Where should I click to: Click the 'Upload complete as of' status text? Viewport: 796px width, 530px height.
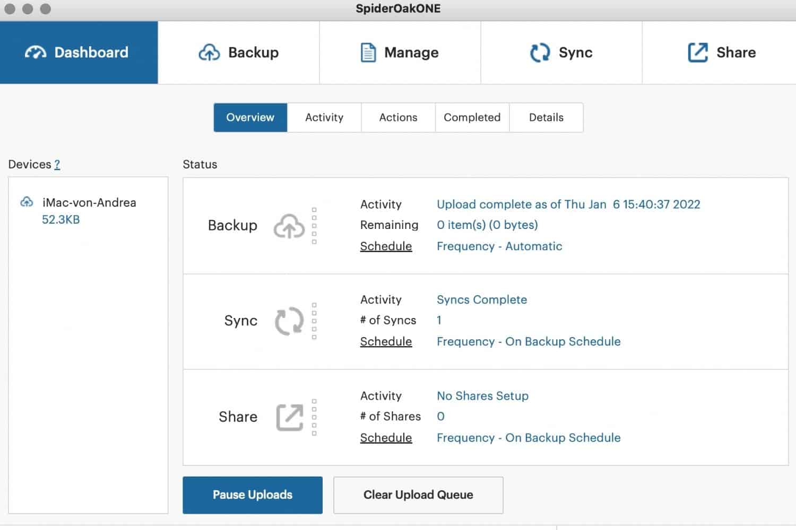[x=568, y=204]
